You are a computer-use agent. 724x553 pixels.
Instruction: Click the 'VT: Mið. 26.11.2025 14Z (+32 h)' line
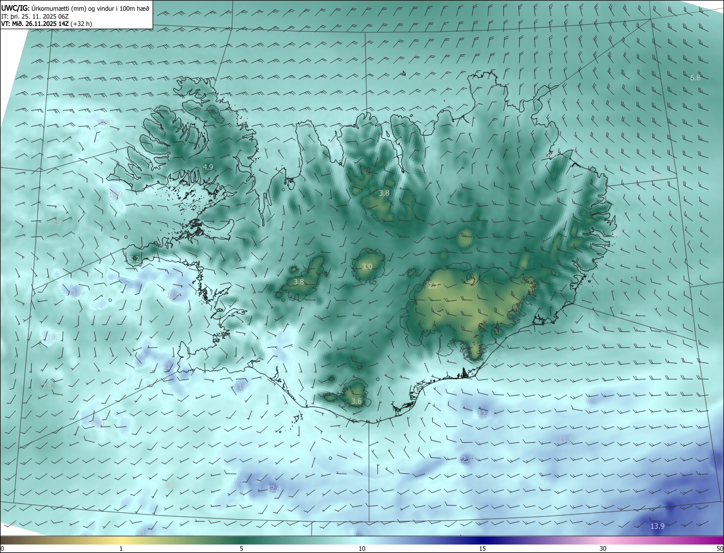[46, 24]
